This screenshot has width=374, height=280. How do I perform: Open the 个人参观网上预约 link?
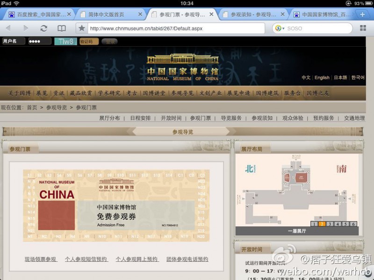click(x=137, y=259)
